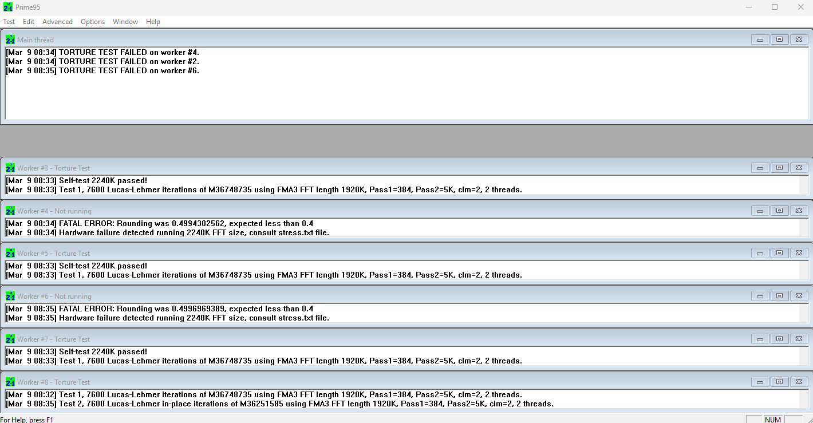Click 'Hardware failure detected' line in Worker #4

point(168,232)
